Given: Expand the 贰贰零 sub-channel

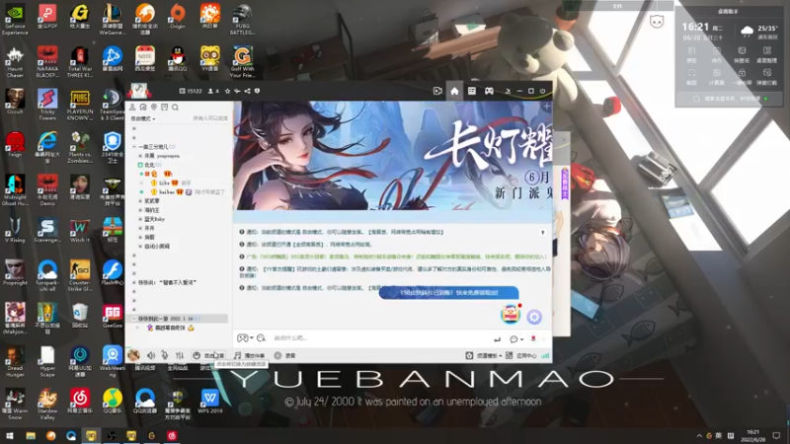Looking at the screenshot, I should pos(140,201).
